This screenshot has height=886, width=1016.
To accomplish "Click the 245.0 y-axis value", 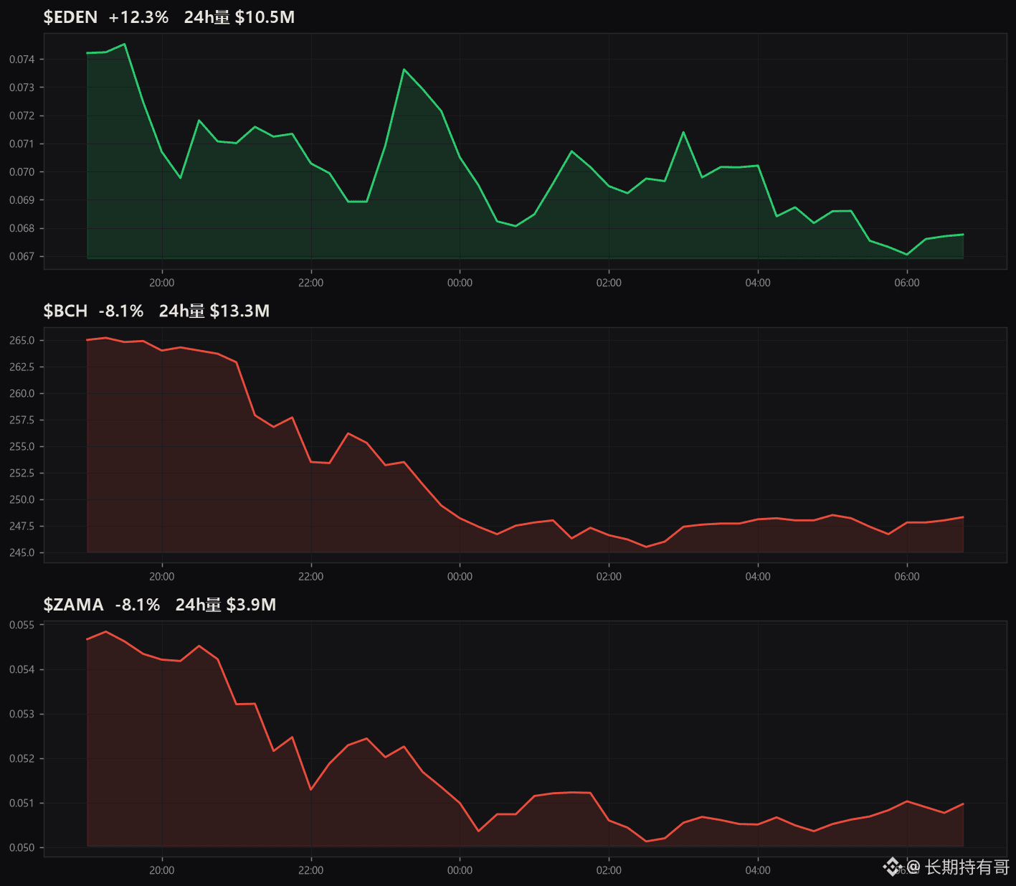I will point(22,553).
